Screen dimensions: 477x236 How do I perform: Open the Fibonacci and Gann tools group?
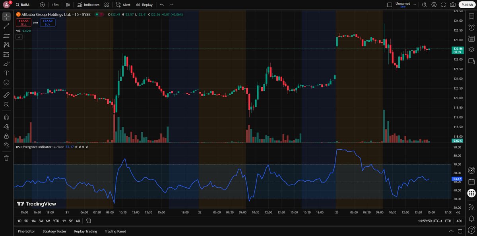click(x=6, y=36)
